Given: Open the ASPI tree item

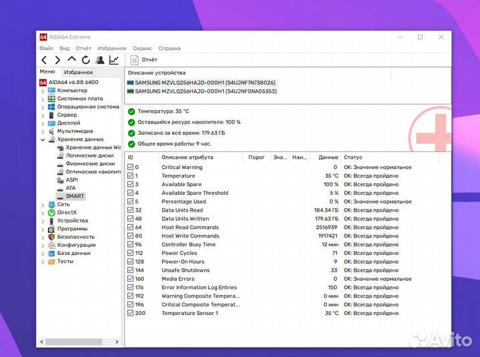Looking at the screenshot, I should click(67, 180).
